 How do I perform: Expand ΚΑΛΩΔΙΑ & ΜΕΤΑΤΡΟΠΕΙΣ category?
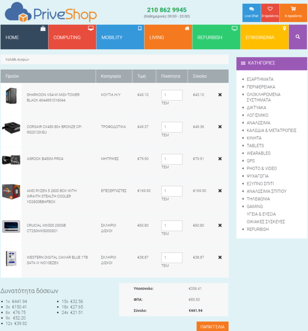point(272,131)
